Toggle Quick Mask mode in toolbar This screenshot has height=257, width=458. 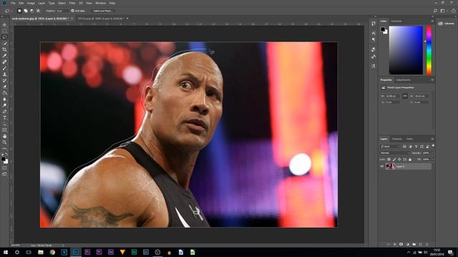point(4,168)
